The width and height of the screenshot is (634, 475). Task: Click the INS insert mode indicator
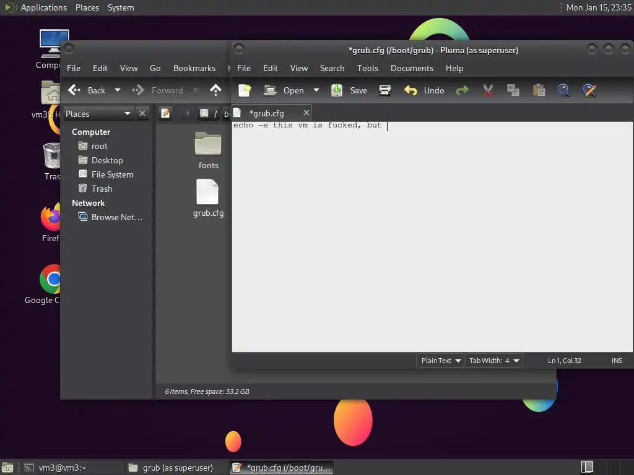tap(617, 361)
